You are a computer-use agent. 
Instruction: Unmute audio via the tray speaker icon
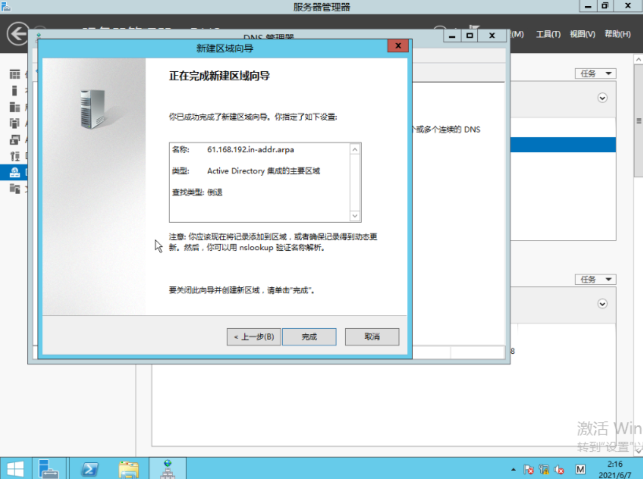(x=559, y=470)
